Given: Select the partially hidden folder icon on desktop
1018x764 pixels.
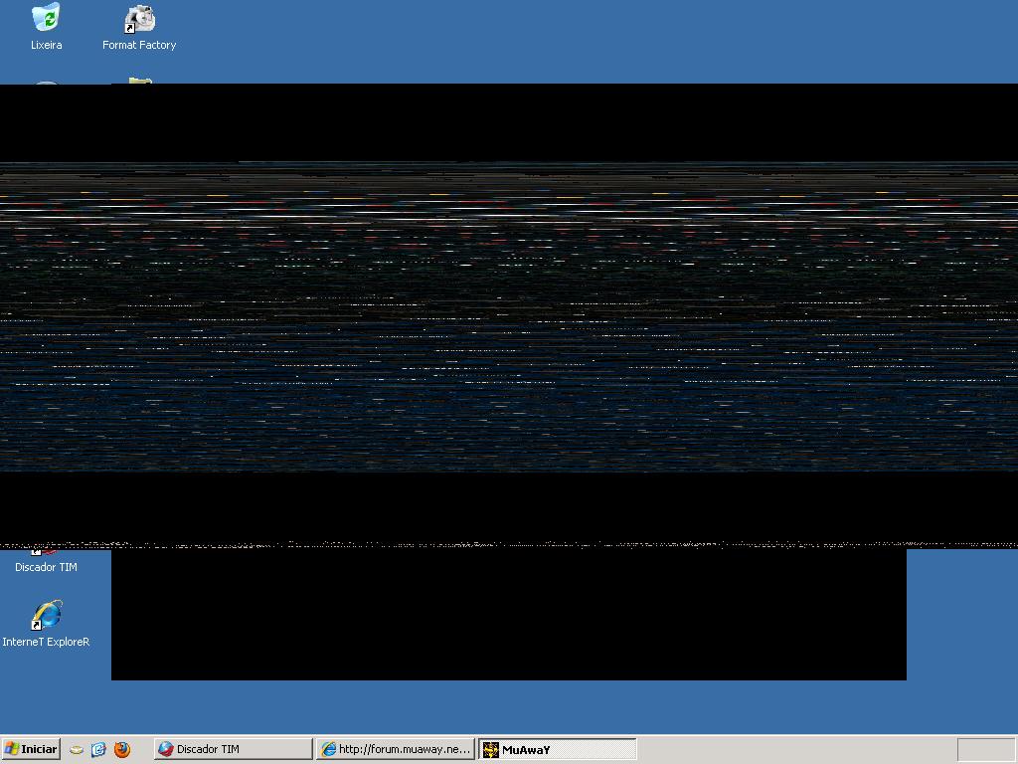Looking at the screenshot, I should coord(139,80).
